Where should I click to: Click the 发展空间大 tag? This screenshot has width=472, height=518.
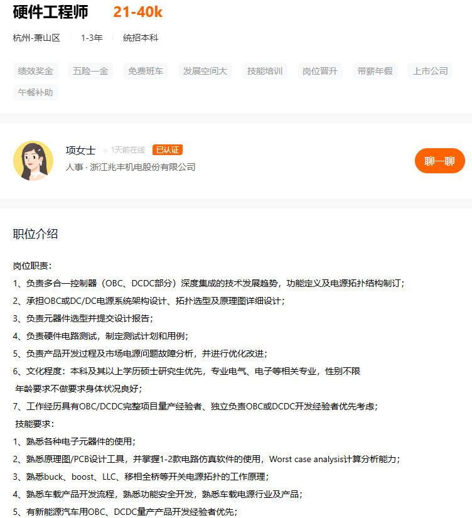coord(205,71)
